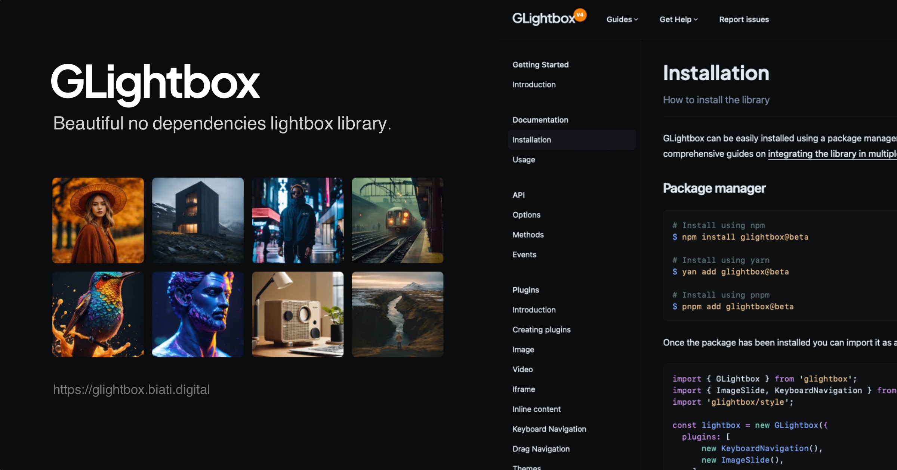The image size is (897, 470).
Task: Click the glightbox.biati.digital URL
Action: 132,389
